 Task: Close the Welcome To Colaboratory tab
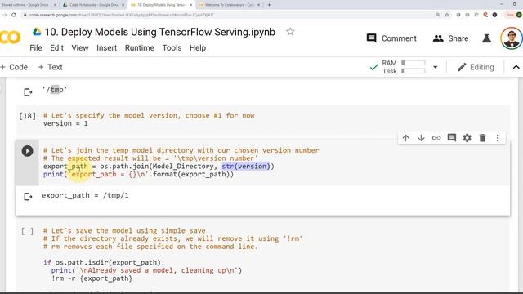(258, 5)
